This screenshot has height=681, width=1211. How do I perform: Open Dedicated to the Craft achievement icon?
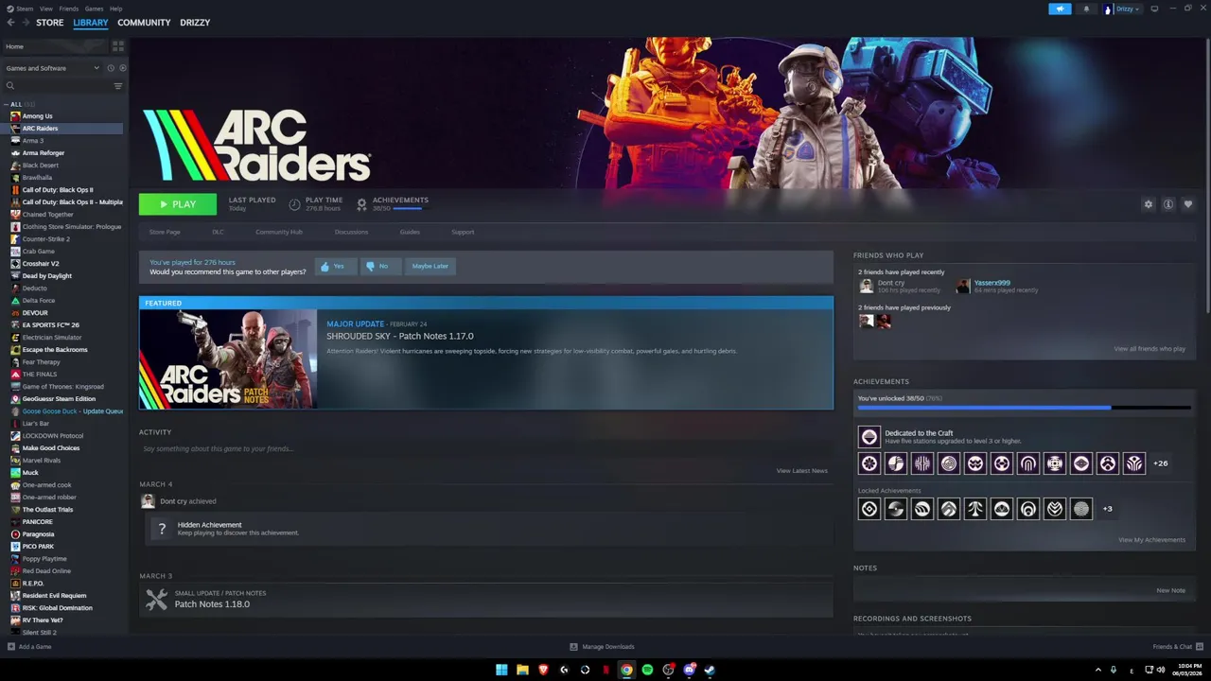pyautogui.click(x=869, y=437)
